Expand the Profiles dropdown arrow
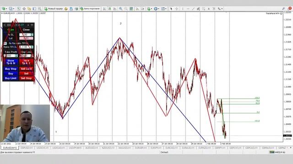Viewport: 293px width, 164px height. tap(14, 9)
